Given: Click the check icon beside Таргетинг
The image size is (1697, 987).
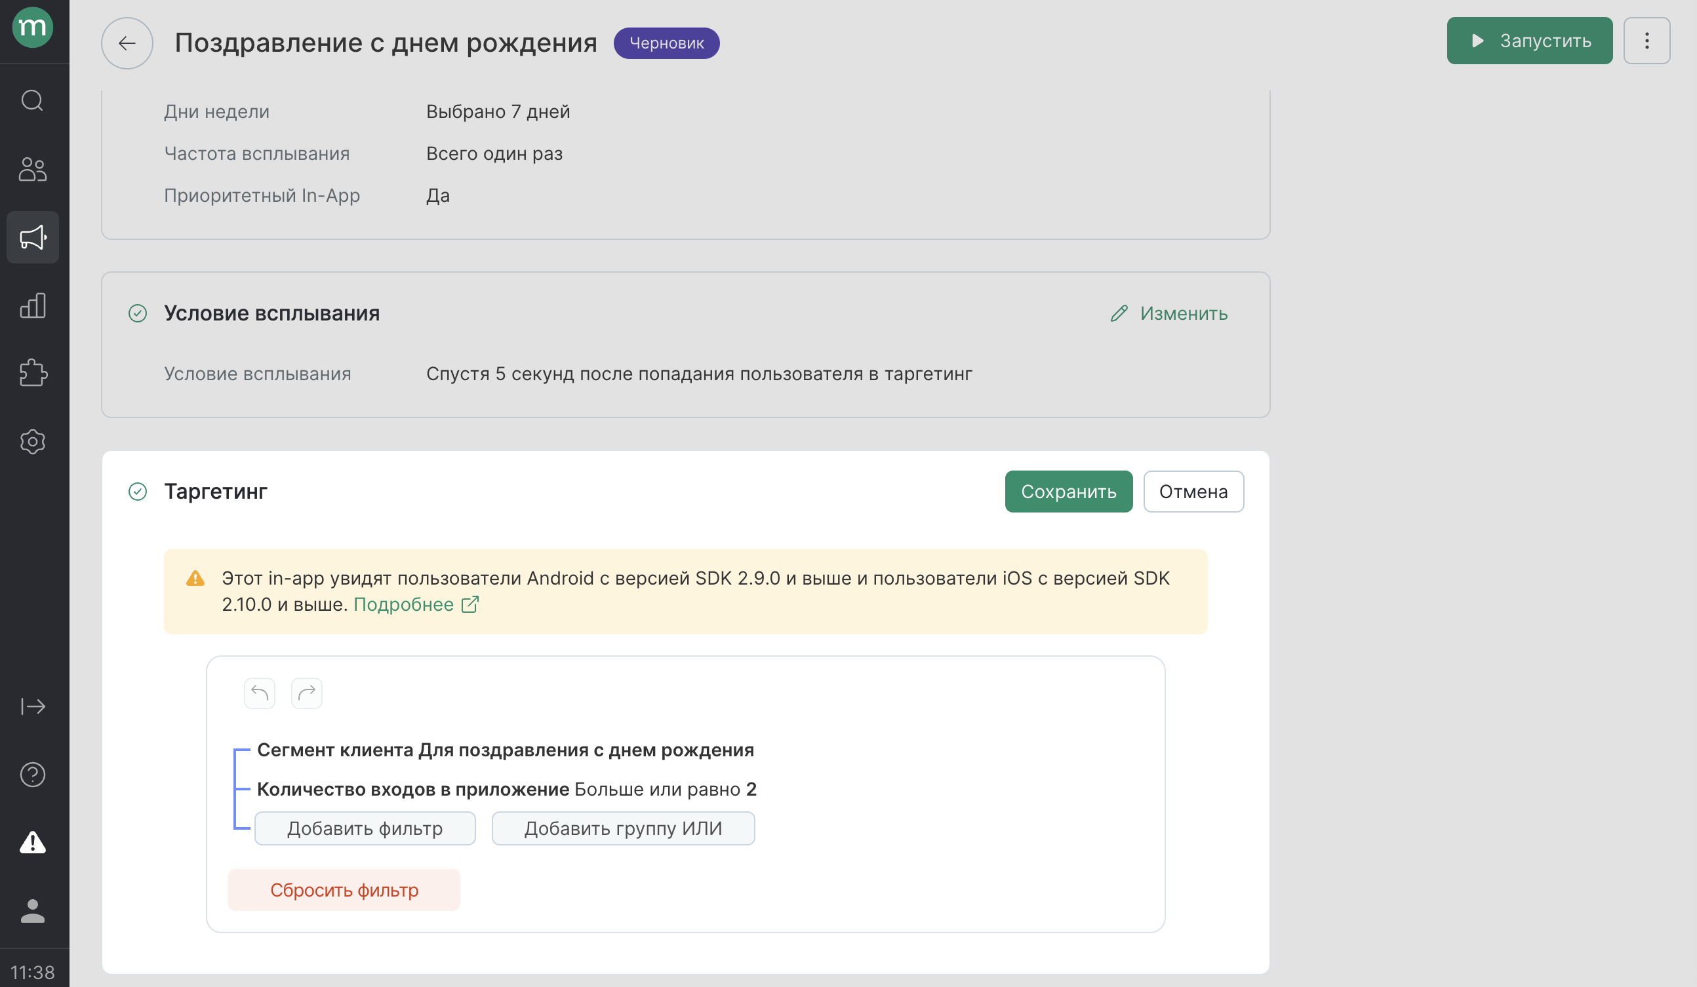Looking at the screenshot, I should pos(138,492).
